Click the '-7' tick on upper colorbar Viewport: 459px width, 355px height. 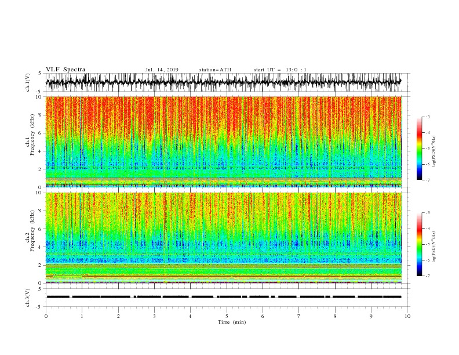coord(428,180)
